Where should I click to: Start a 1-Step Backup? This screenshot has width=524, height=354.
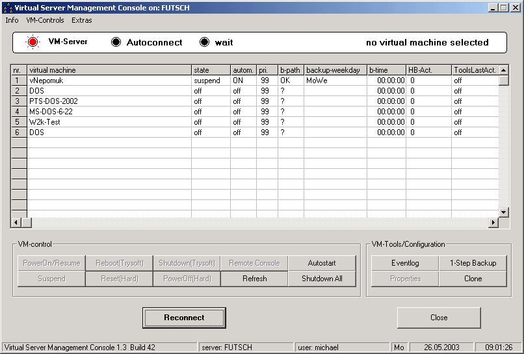pyautogui.click(x=473, y=263)
